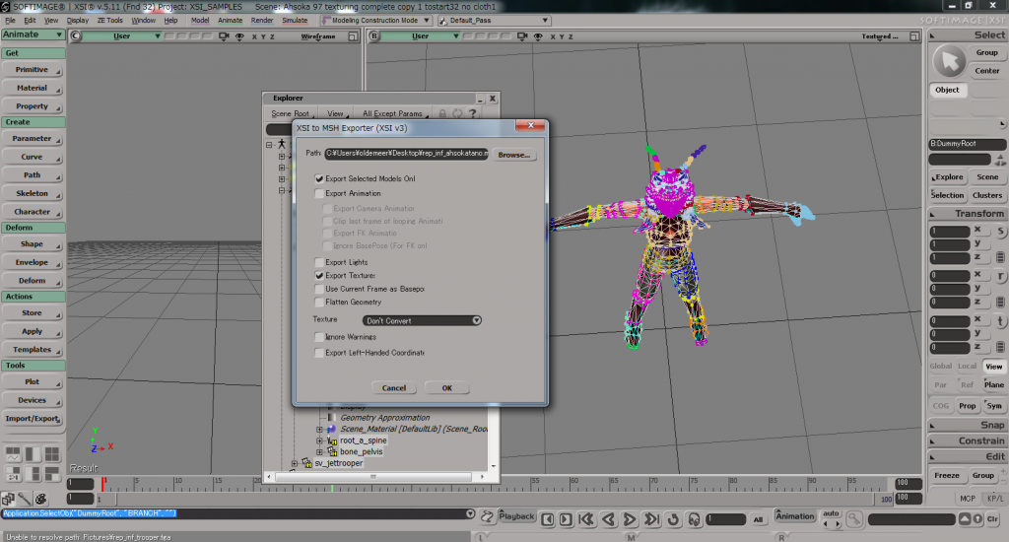This screenshot has height=542, width=1009.
Task: Click Browse in the exporter dialog
Action: pyautogui.click(x=514, y=155)
